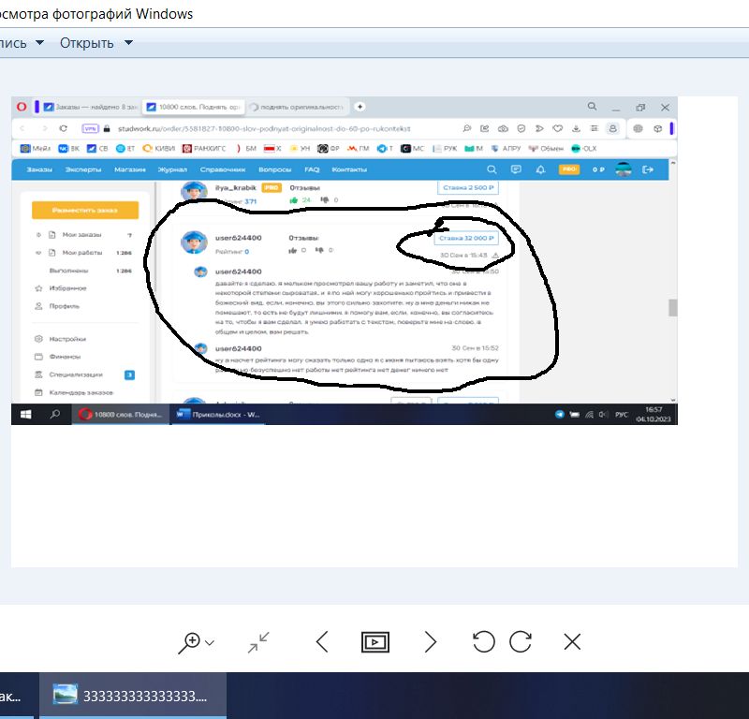Click the circled Ставка 32 000 ₽ button
The height and width of the screenshot is (719, 749).
[x=467, y=239]
